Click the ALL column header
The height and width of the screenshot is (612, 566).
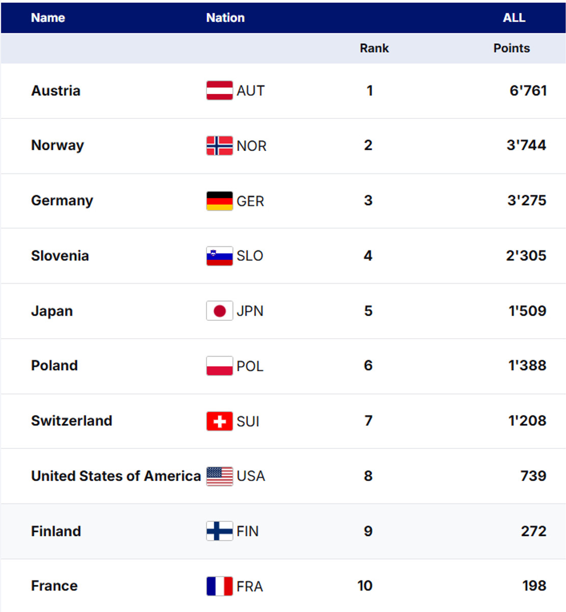pyautogui.click(x=513, y=18)
